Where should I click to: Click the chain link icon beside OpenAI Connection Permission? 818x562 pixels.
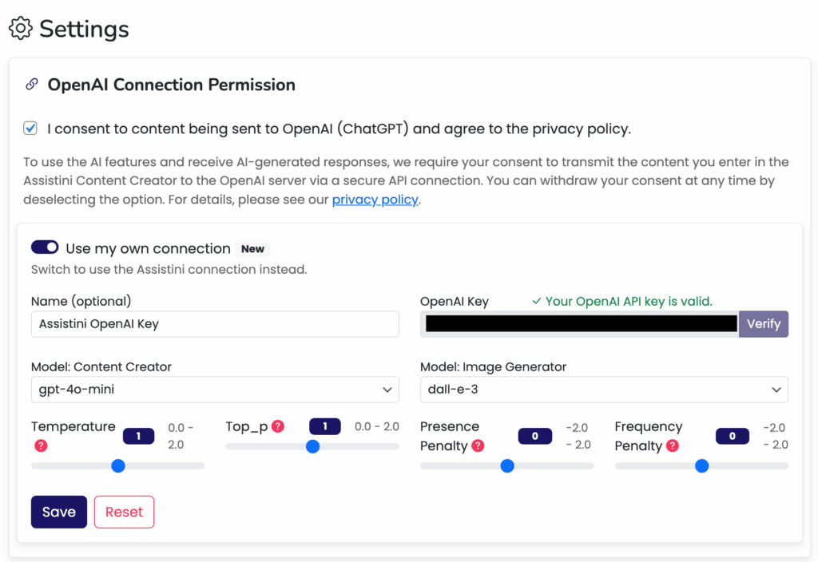(x=31, y=84)
